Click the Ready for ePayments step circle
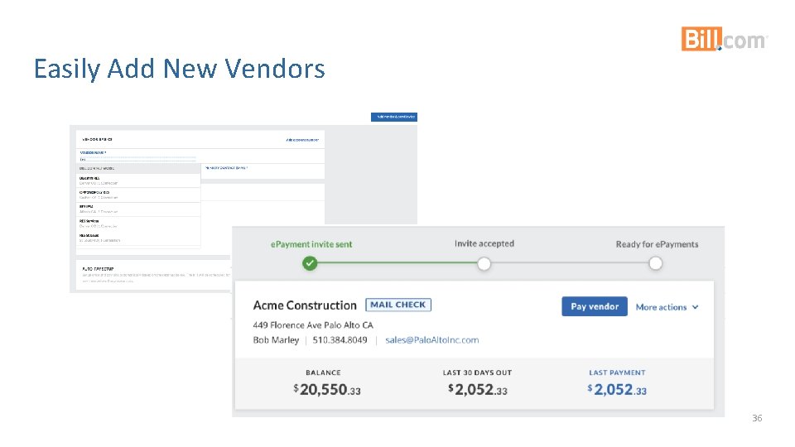795x447 pixels. (656, 263)
